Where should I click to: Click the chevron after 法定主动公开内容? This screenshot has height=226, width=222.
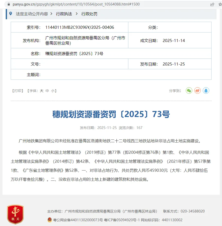(x=51, y=14)
